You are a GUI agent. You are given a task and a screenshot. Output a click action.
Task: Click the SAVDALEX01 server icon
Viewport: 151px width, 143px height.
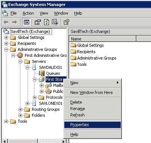[34, 67]
